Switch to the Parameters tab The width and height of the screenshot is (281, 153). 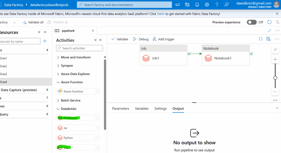[120, 108]
